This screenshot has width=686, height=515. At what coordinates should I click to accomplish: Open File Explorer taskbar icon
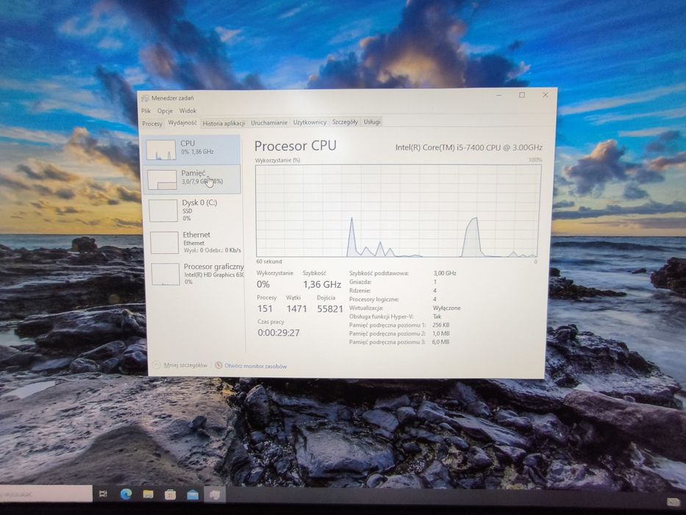pyautogui.click(x=149, y=494)
